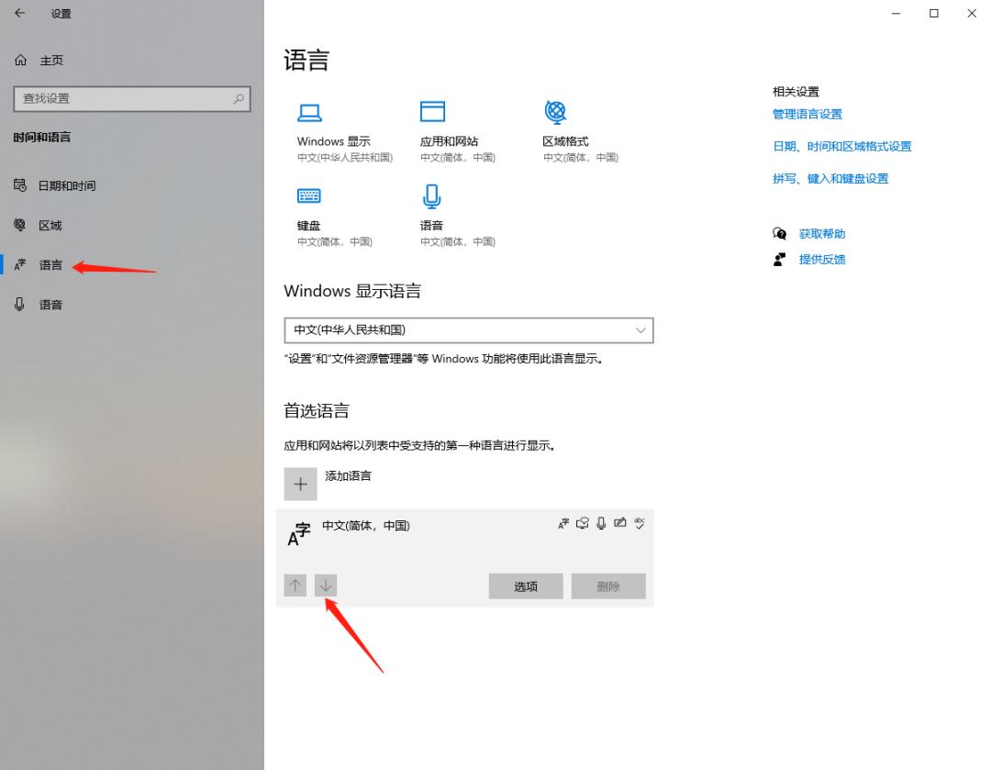Screen dimensions: 991x770
Task: Click the 区域 globe icon in the sidebar
Action: pos(20,225)
